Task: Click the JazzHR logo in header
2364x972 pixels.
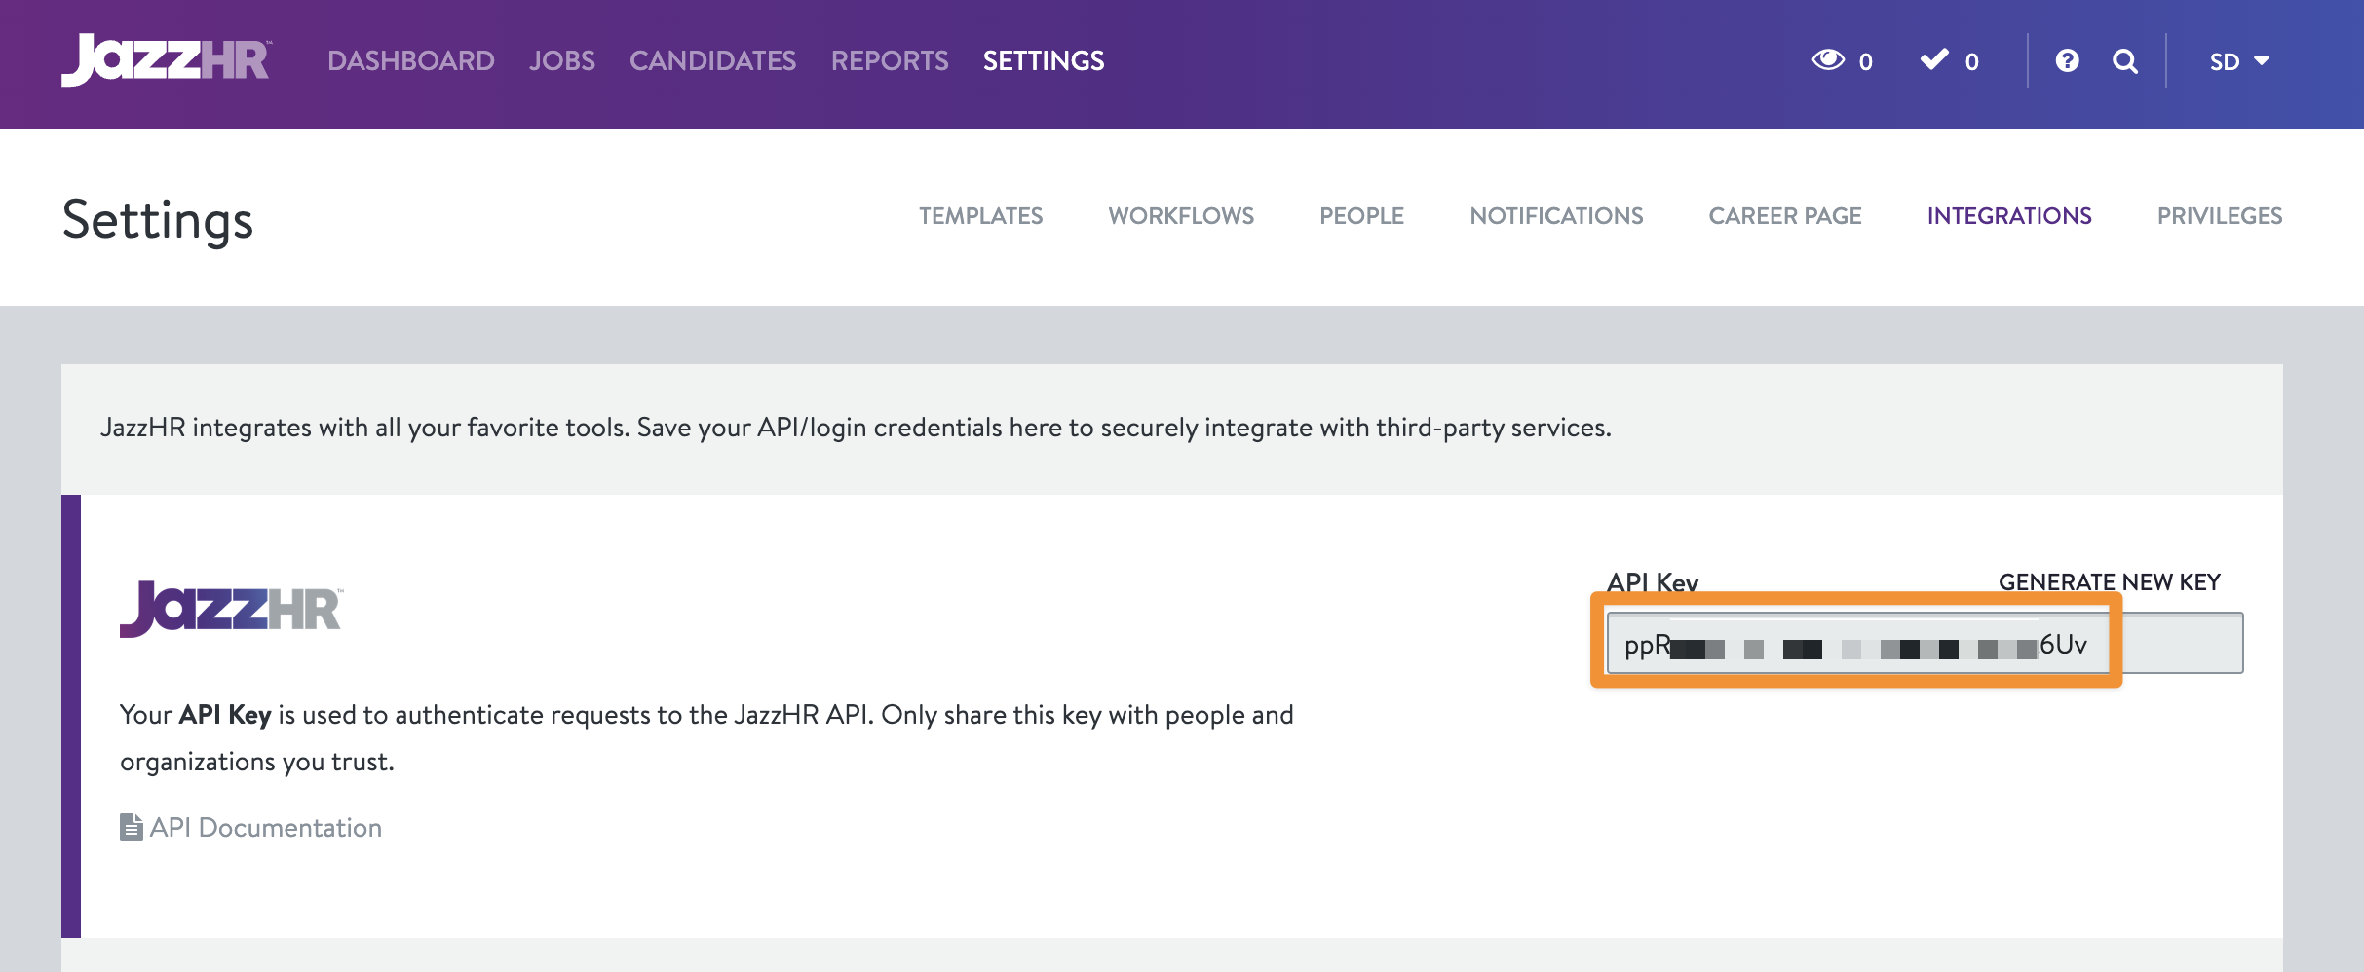Action: [x=167, y=60]
